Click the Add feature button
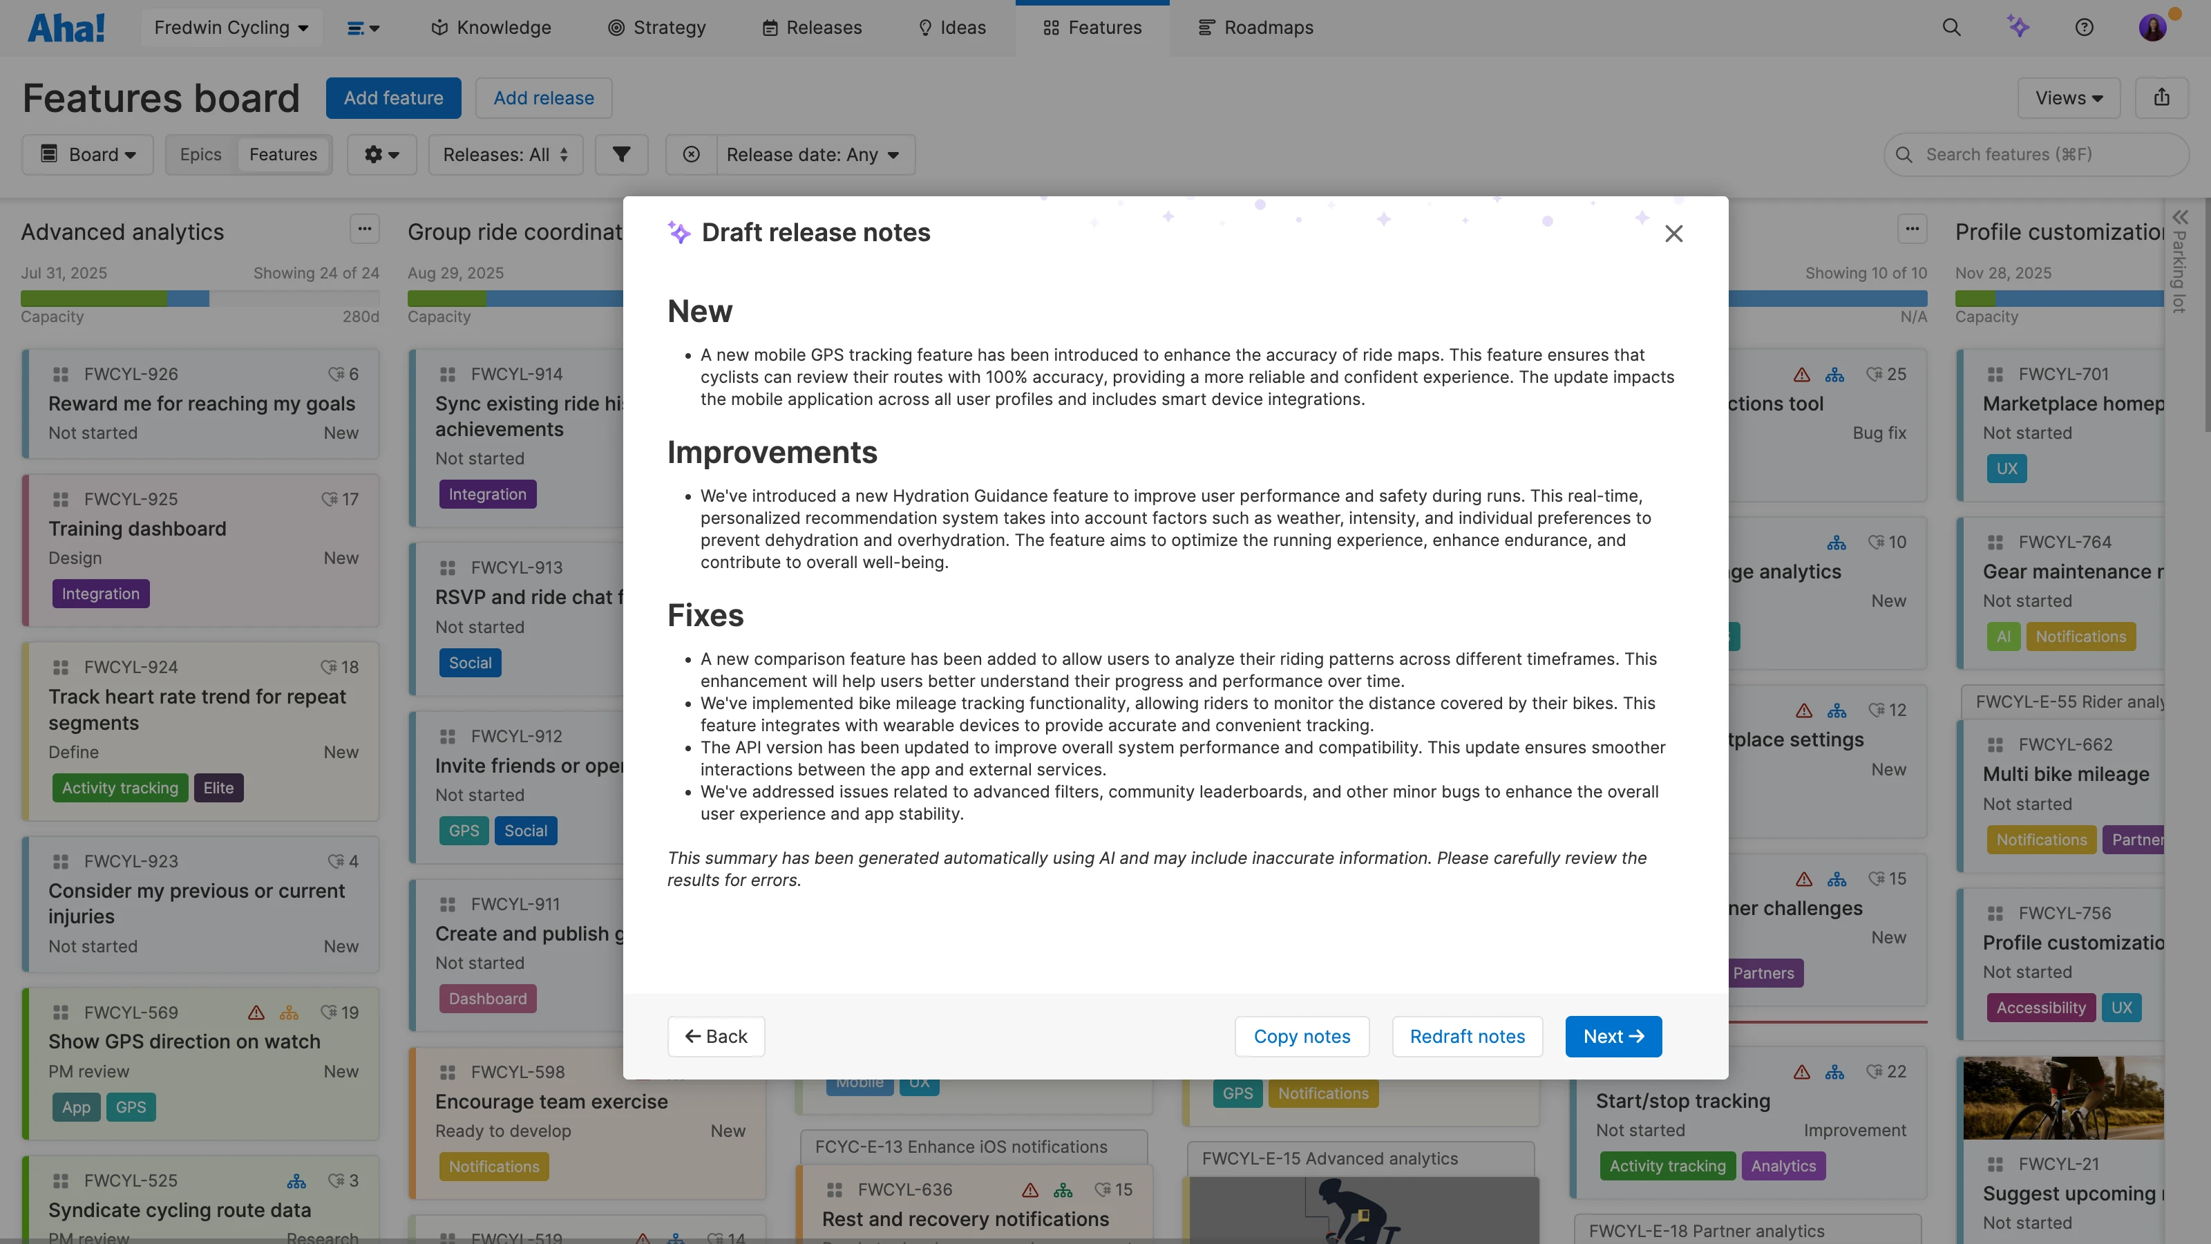Viewport: 2211px width, 1244px height. tap(393, 97)
